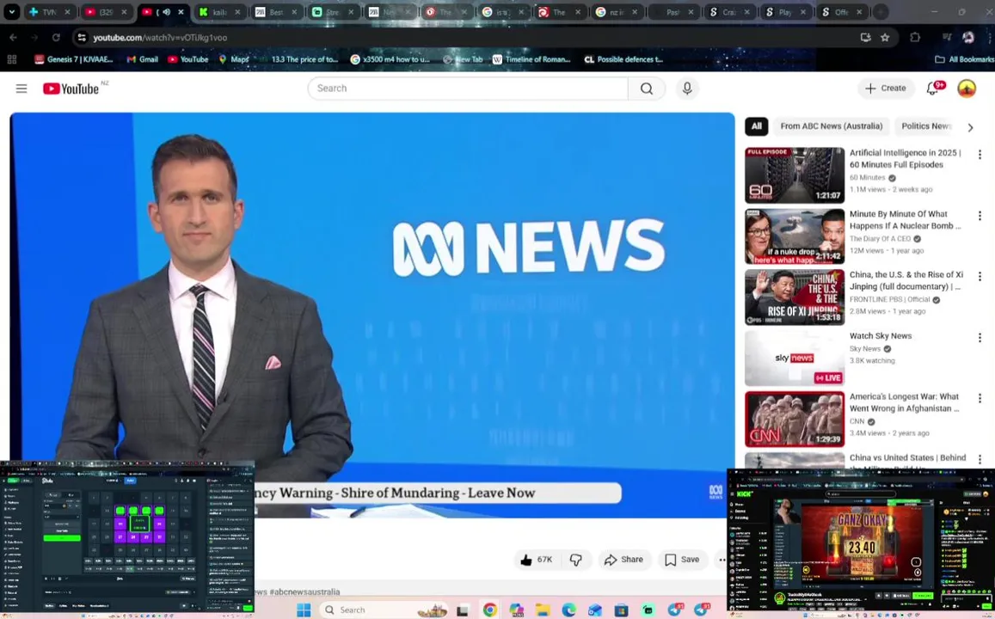Click the Chrome address bar URL

click(x=160, y=38)
